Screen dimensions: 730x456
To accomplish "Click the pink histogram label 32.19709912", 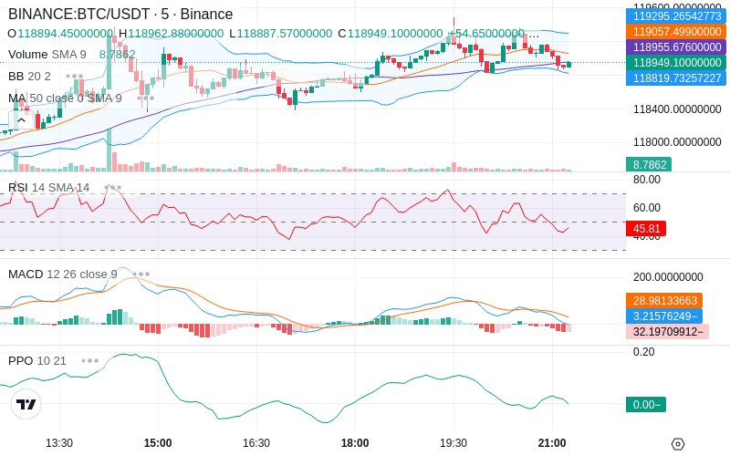I will 667,332.
